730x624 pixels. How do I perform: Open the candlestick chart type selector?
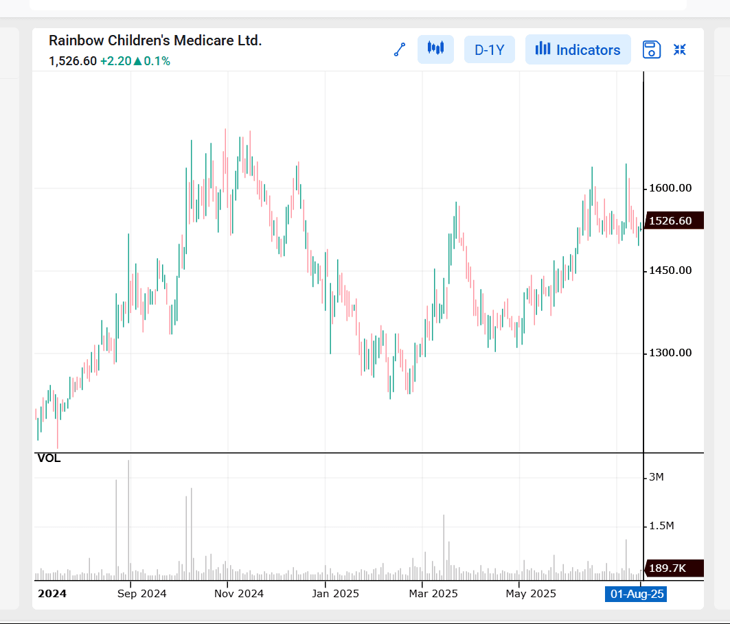pyautogui.click(x=435, y=49)
